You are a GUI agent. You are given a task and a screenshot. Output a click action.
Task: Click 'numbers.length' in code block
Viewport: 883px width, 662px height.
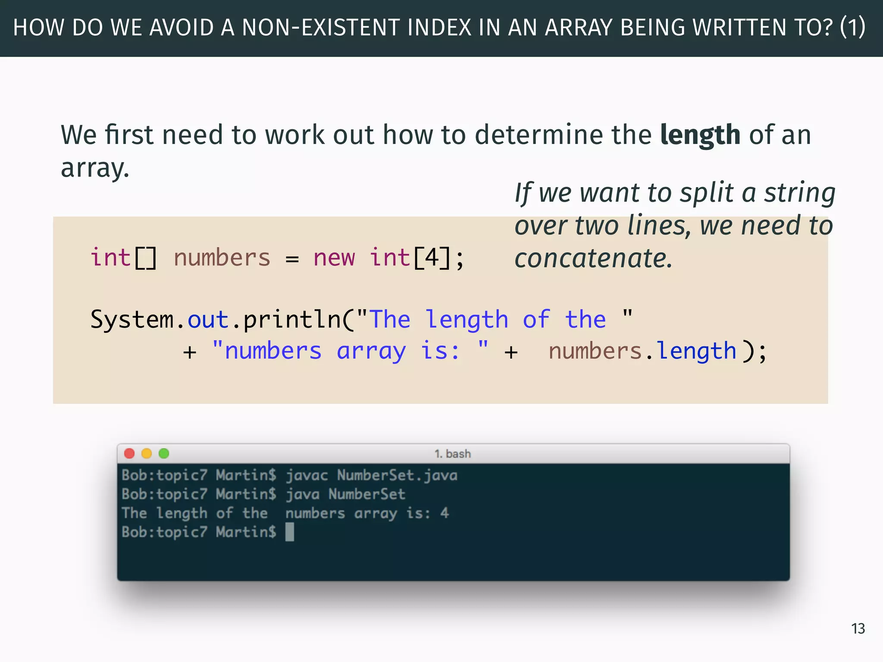642,351
